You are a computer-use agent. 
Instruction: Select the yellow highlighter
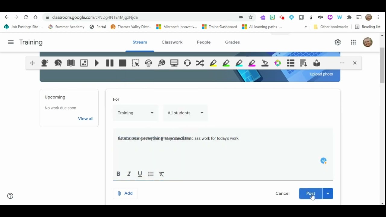(x=213, y=63)
